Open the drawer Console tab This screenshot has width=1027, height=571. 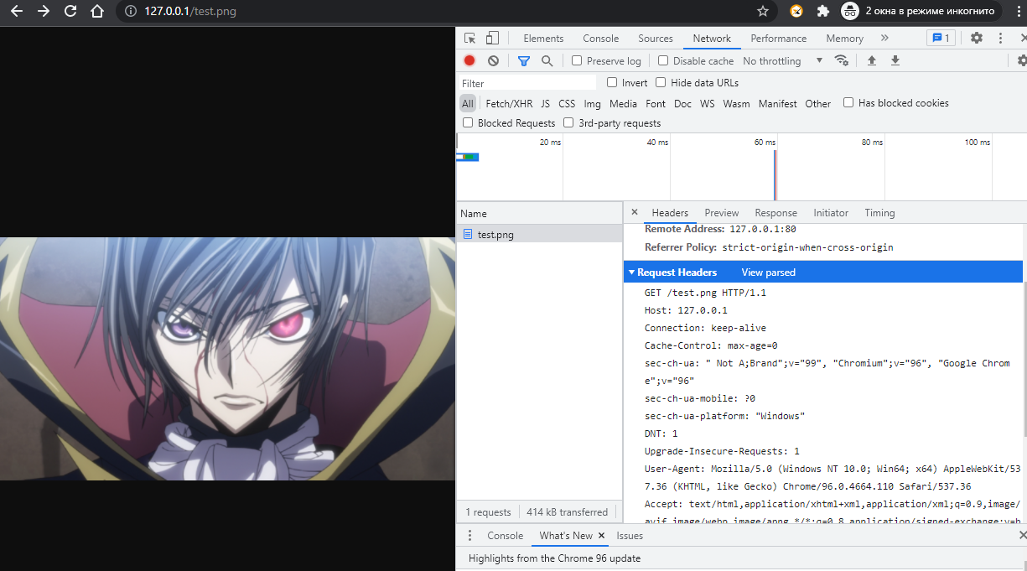(506, 536)
